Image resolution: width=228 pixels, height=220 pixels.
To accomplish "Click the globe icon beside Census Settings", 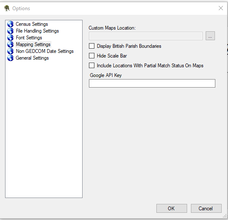I will (x=10, y=24).
